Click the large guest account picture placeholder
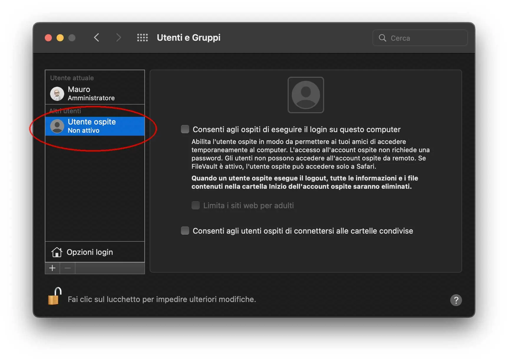Viewport: 508px width, 361px height. [x=306, y=95]
